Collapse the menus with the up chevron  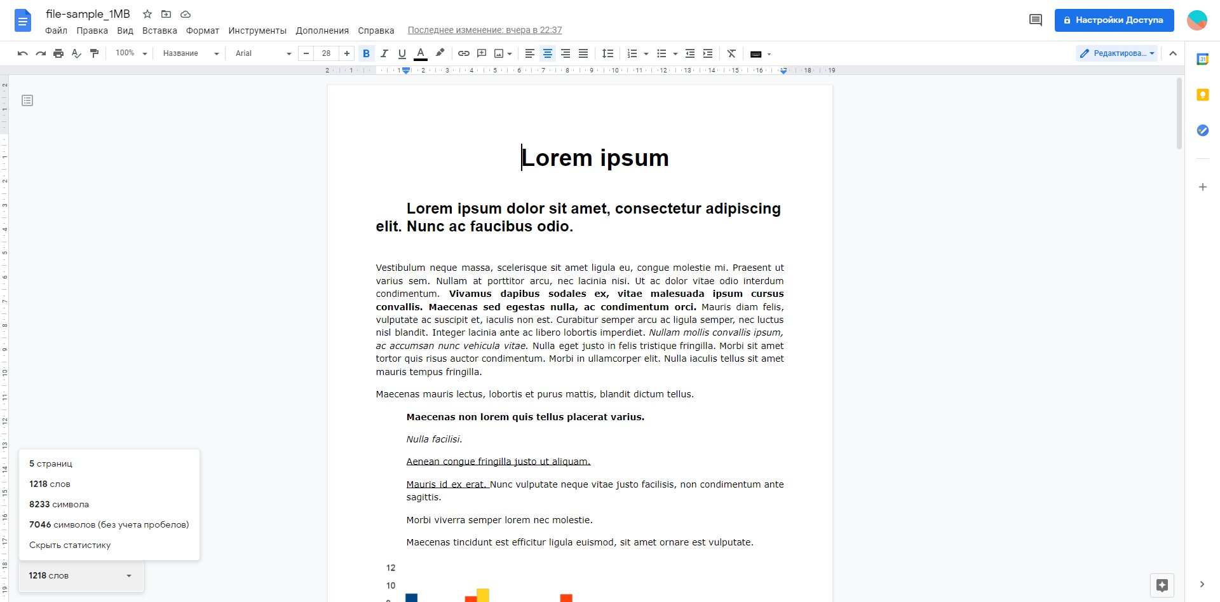tap(1173, 53)
